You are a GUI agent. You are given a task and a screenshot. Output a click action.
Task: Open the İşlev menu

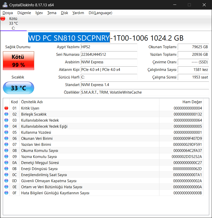(x=39, y=13)
